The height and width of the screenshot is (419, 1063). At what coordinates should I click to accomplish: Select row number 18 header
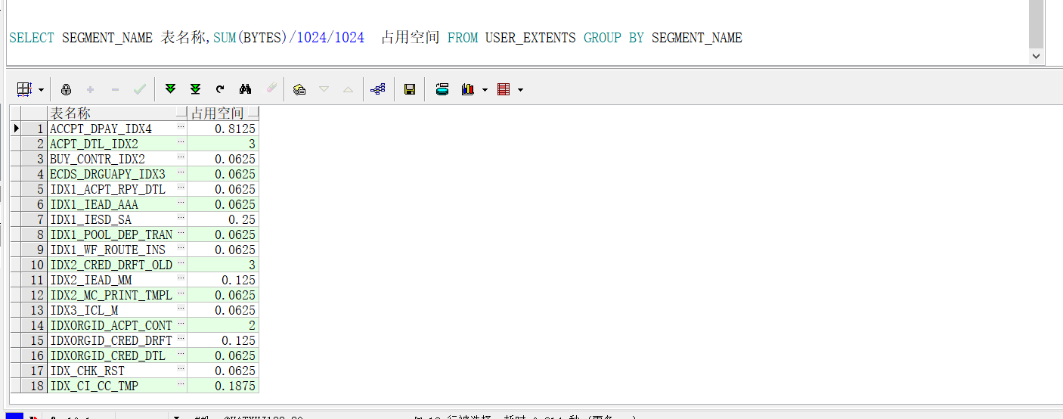tap(34, 386)
